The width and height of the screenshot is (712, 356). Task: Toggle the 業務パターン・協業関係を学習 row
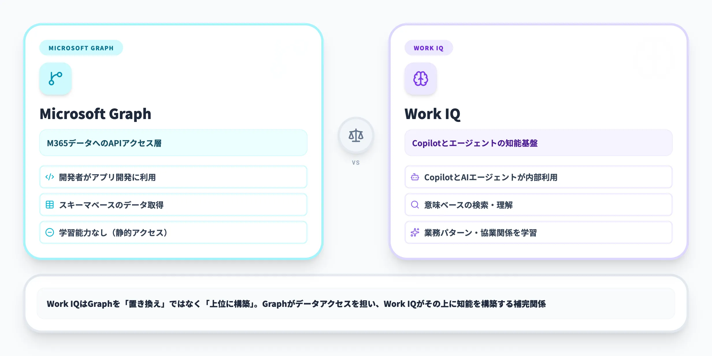coord(539,232)
